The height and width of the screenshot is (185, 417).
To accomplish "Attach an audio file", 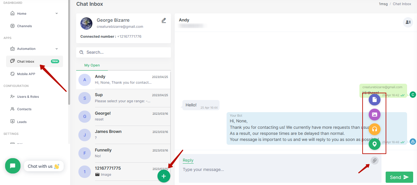I will pyautogui.click(x=374, y=129).
